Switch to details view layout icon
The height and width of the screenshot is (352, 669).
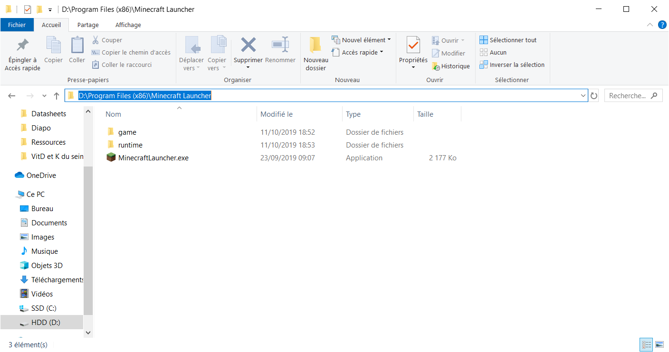click(646, 344)
